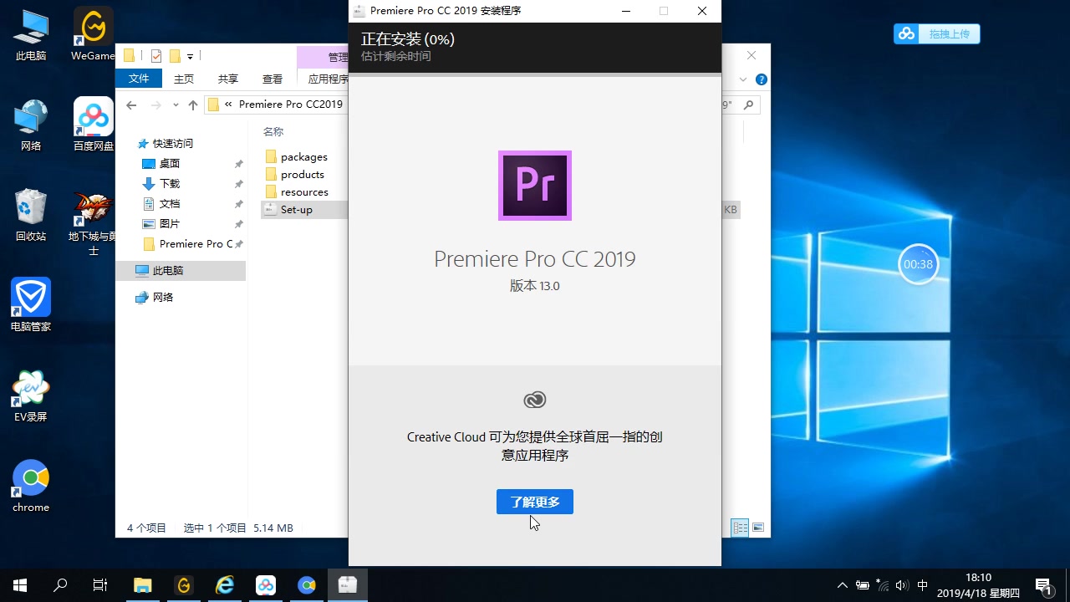The width and height of the screenshot is (1070, 602).
Task: Open Customize Quick Access Toolbar dropdown
Action: point(191,57)
